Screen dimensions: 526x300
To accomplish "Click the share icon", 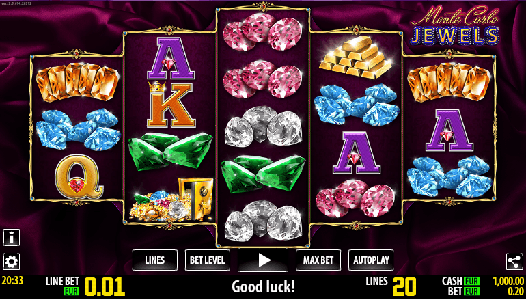I will pos(514,262).
